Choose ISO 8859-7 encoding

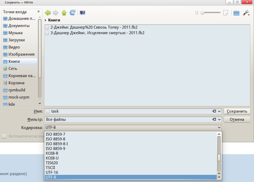pos(131,134)
